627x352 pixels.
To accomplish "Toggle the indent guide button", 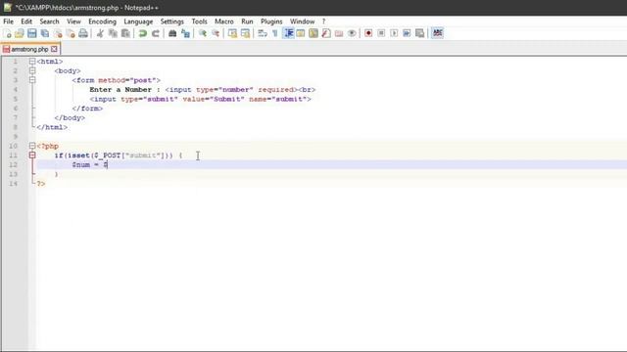I will [x=288, y=33].
